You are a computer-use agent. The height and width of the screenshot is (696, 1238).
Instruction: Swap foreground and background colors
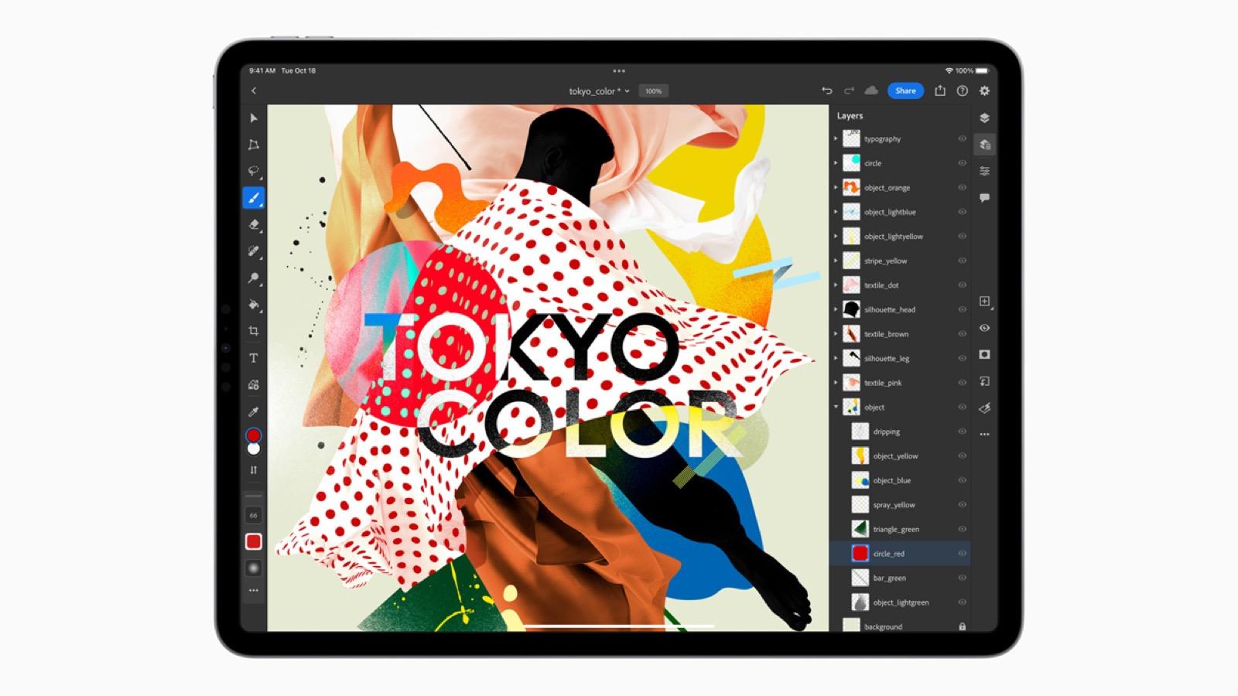click(253, 470)
